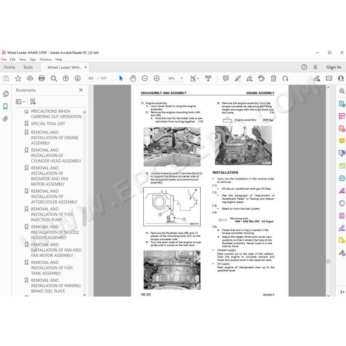Image resolution: width=346 pixels, height=346 pixels.
Task: Click the document vertical scrollbar thumb
Action: pyautogui.click(x=328, y=261)
